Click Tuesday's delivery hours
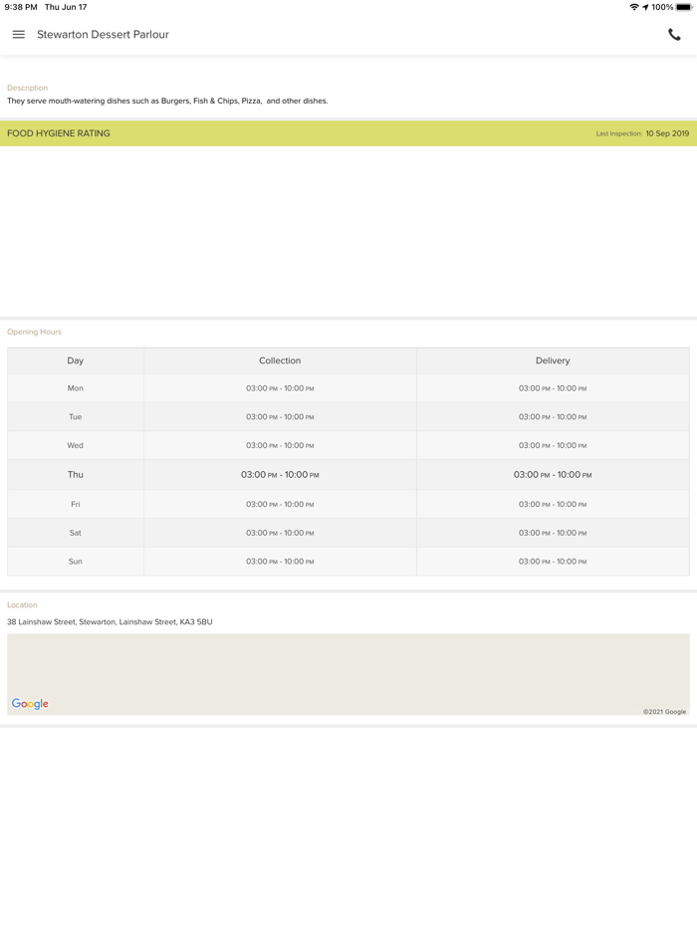The width and height of the screenshot is (697, 930). coord(553,417)
